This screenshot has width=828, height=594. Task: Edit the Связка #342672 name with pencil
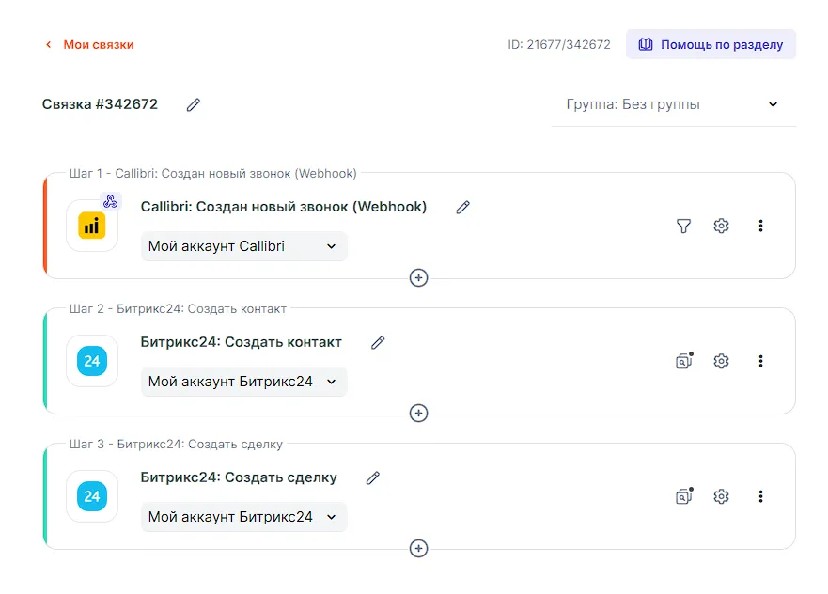click(194, 105)
